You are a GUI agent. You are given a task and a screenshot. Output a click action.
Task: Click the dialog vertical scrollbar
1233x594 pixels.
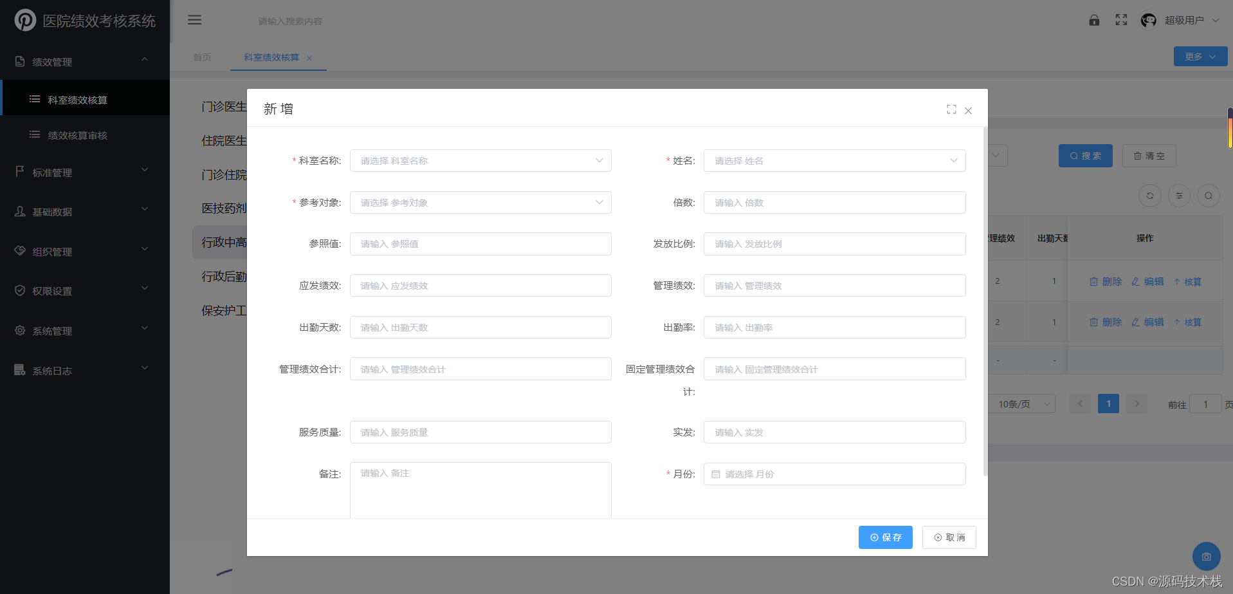985,301
